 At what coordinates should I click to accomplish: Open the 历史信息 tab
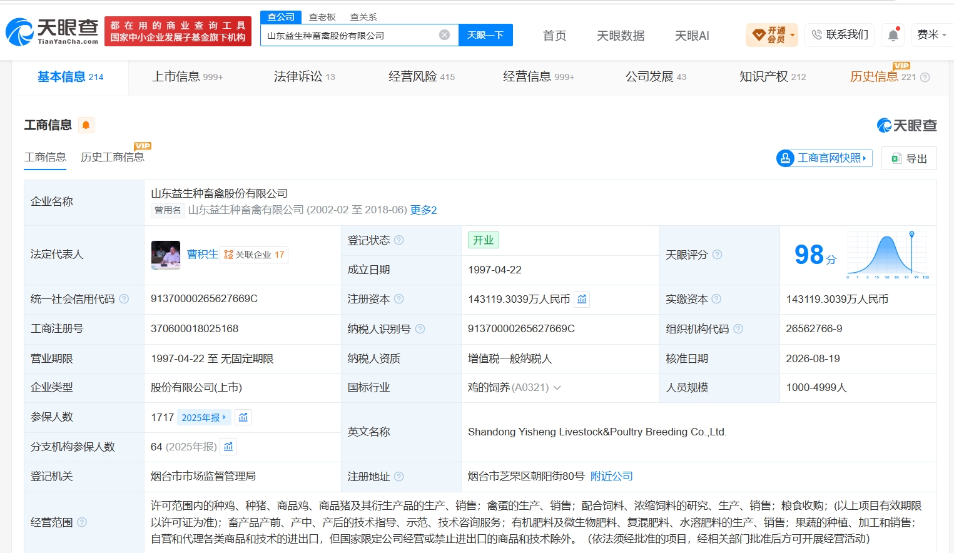coord(883,77)
